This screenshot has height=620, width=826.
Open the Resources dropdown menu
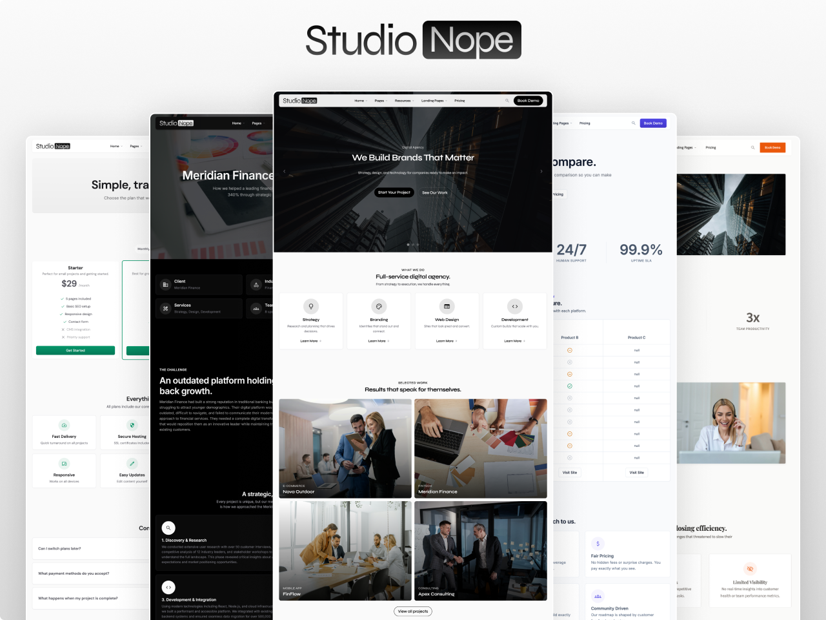[403, 101]
